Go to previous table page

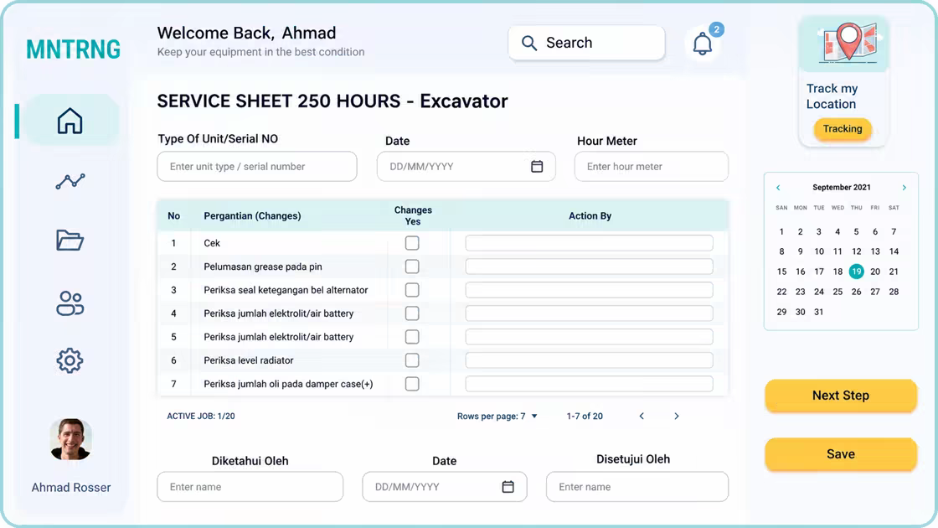click(x=642, y=416)
